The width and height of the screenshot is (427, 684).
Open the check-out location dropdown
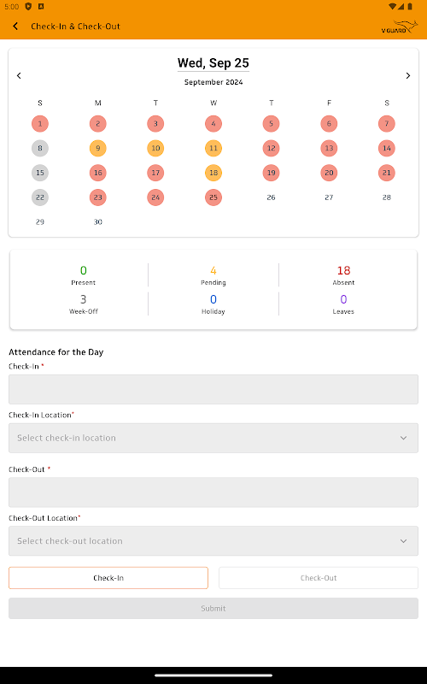pos(213,541)
